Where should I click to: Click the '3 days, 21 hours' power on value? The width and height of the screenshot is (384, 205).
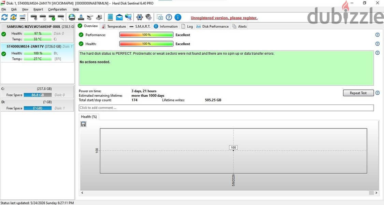tap(144, 91)
